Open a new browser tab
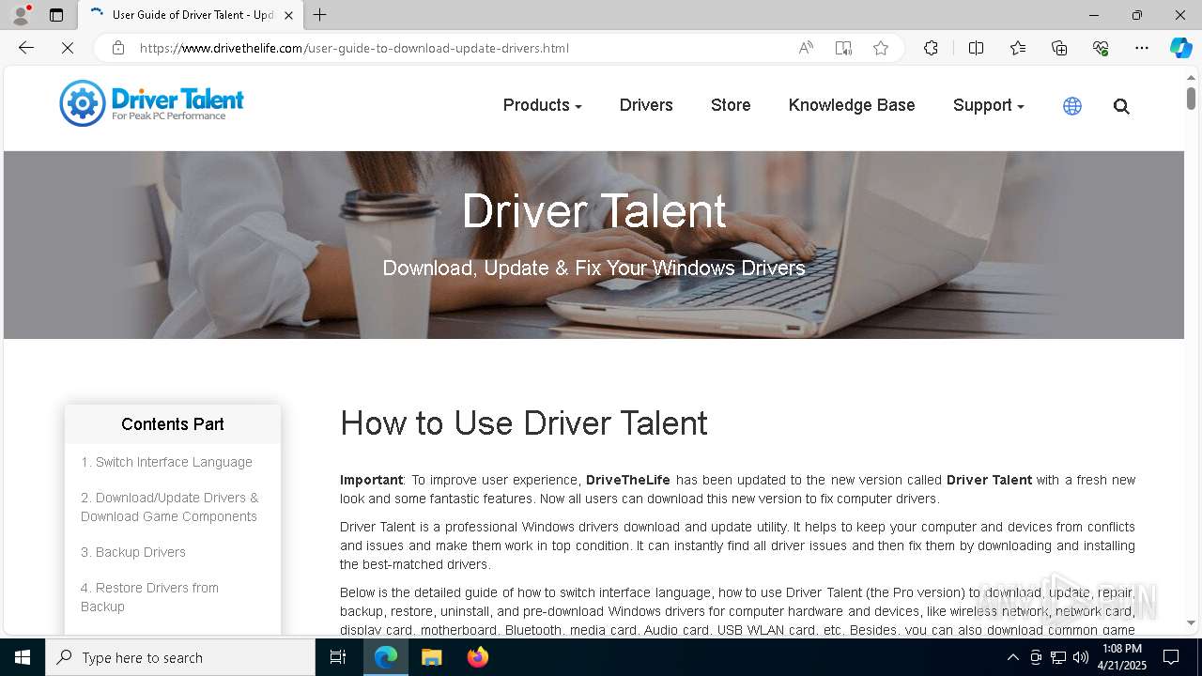The image size is (1202, 676). click(320, 15)
